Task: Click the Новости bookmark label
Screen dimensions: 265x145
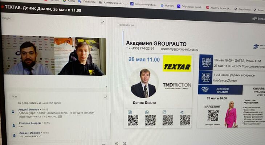Action: click(170, 5)
